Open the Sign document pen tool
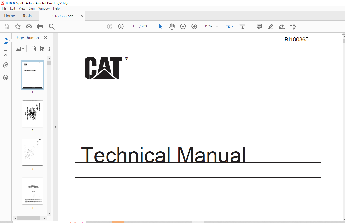This screenshot has width=345, height=223. coord(282,26)
